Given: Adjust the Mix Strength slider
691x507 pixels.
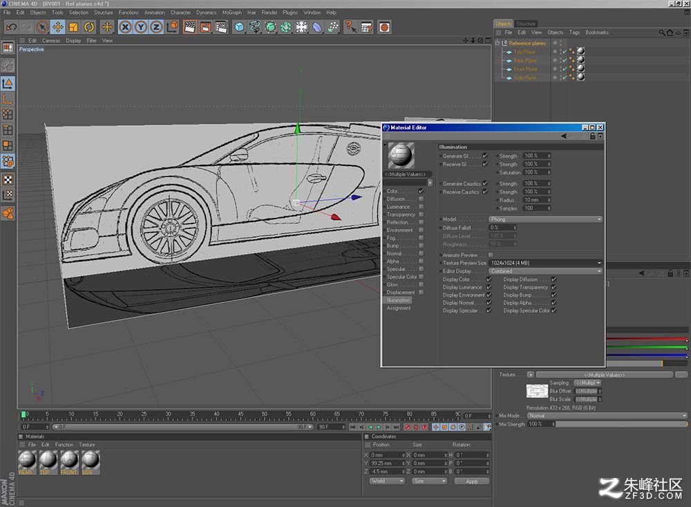Looking at the screenshot, I should click(x=621, y=424).
